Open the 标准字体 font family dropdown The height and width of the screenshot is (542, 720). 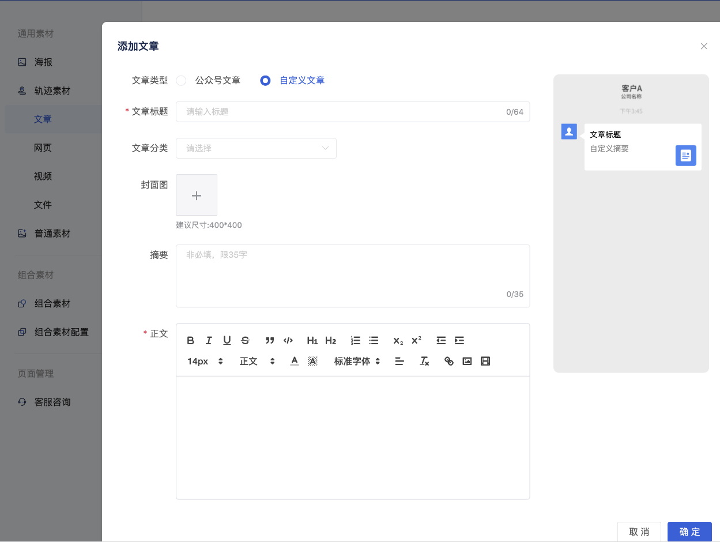pos(357,361)
